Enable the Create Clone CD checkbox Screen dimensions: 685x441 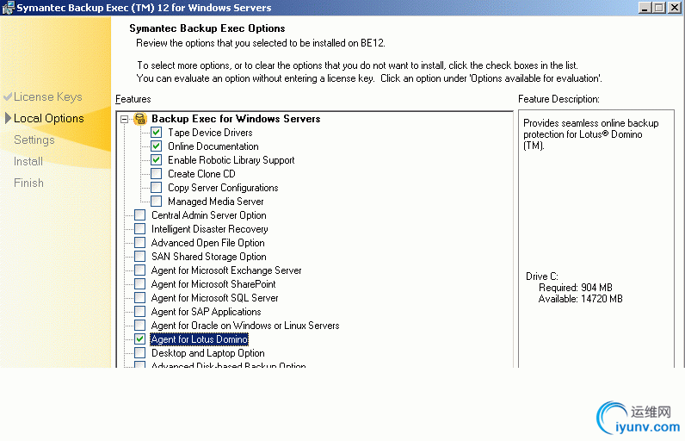click(156, 174)
